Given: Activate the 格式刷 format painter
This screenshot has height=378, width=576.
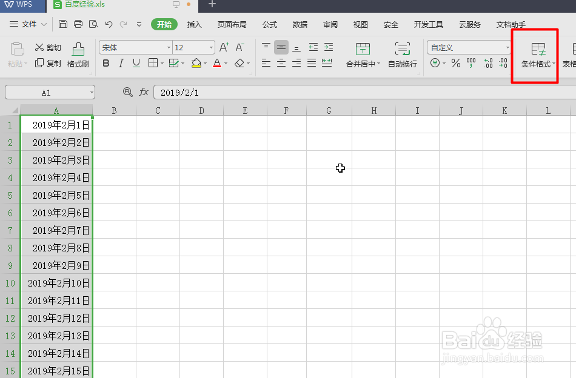Looking at the screenshot, I should click(78, 55).
